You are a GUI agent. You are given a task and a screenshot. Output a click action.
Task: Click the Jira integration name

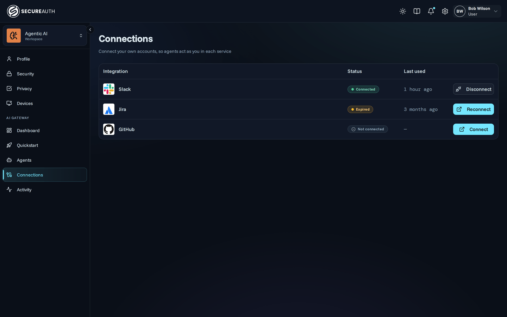122,109
